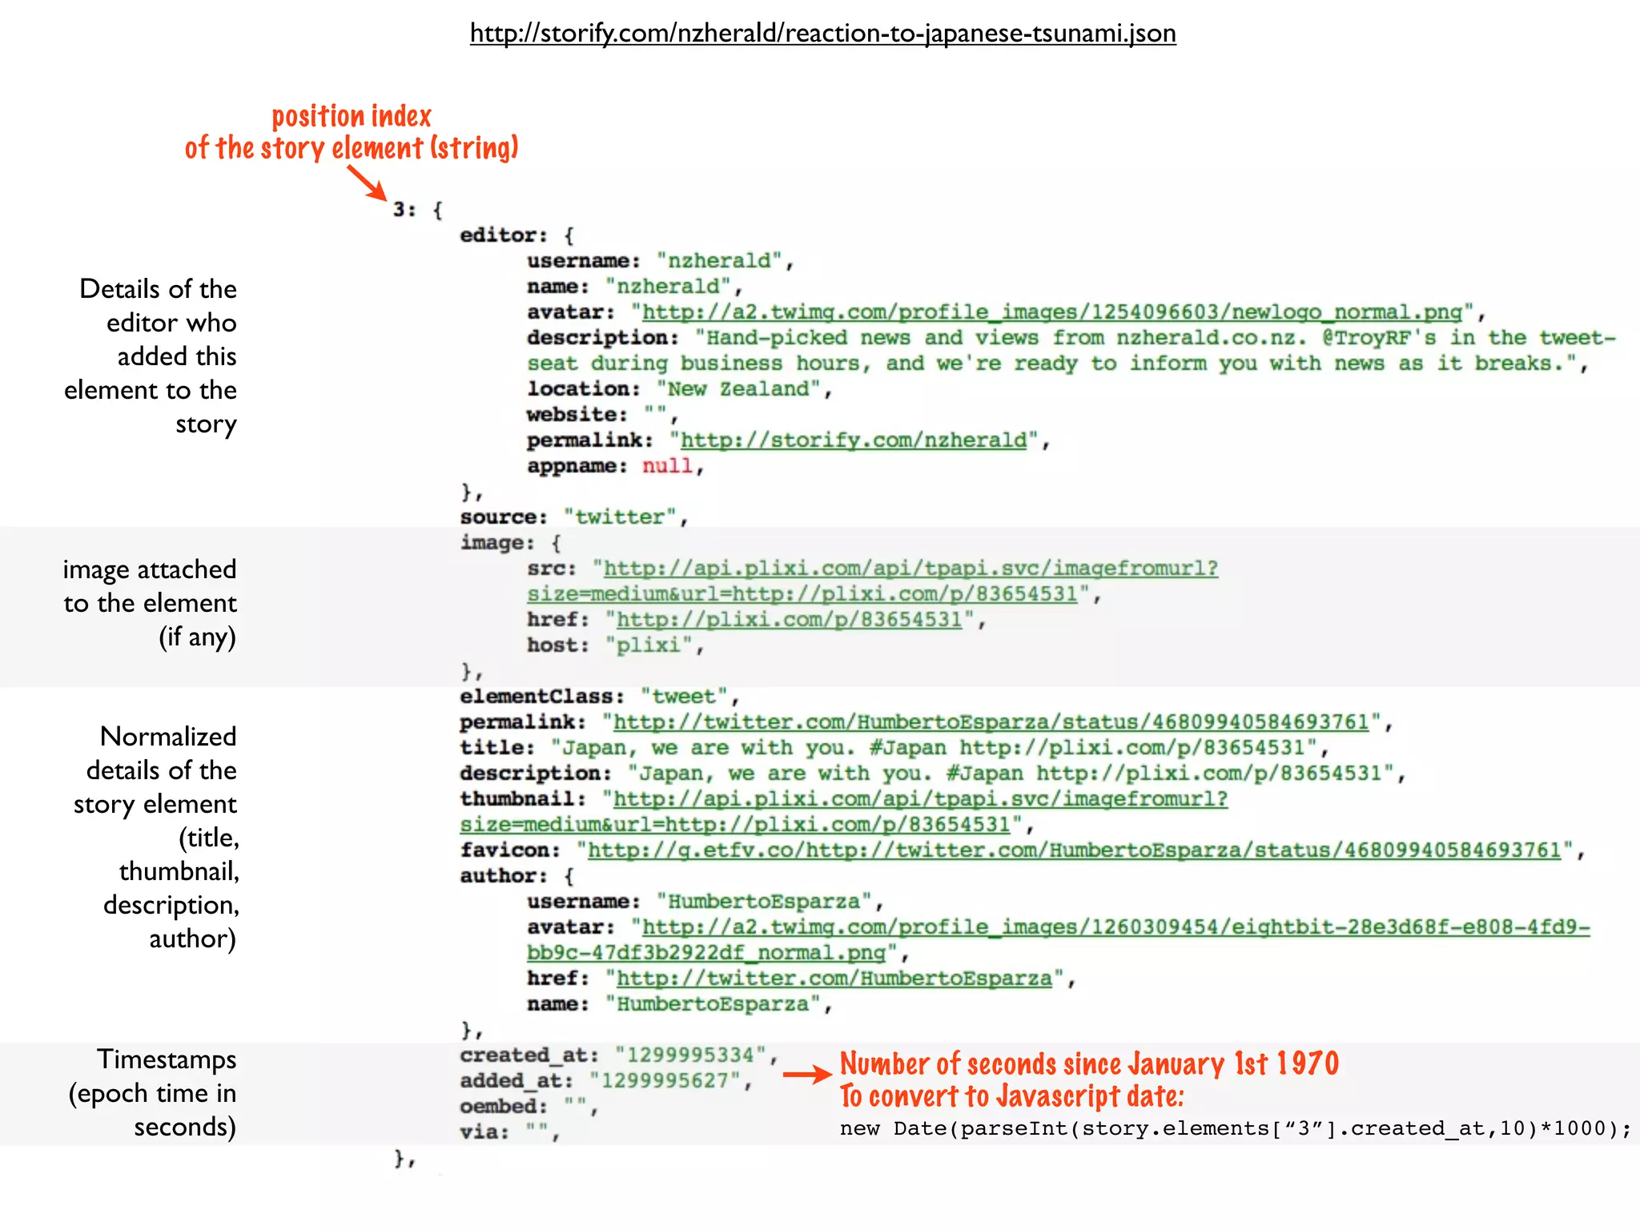Select the added_at value "1299995627"
1640x1230 pixels.
tap(665, 1080)
